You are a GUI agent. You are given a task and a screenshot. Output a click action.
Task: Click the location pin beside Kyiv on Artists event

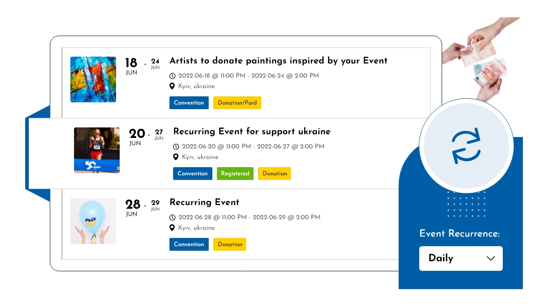[x=172, y=86]
